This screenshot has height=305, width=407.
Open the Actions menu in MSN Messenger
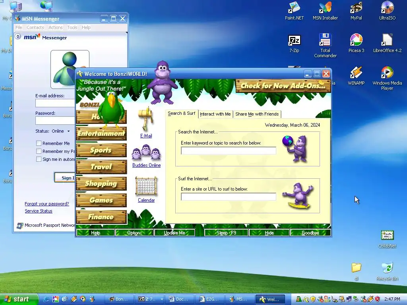56,27
